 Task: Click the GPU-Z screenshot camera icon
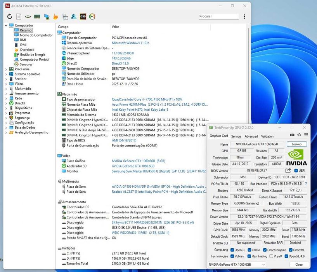coord(292,135)
